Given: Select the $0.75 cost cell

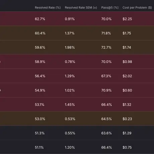Looking at the screenshot, I should 127,147.
